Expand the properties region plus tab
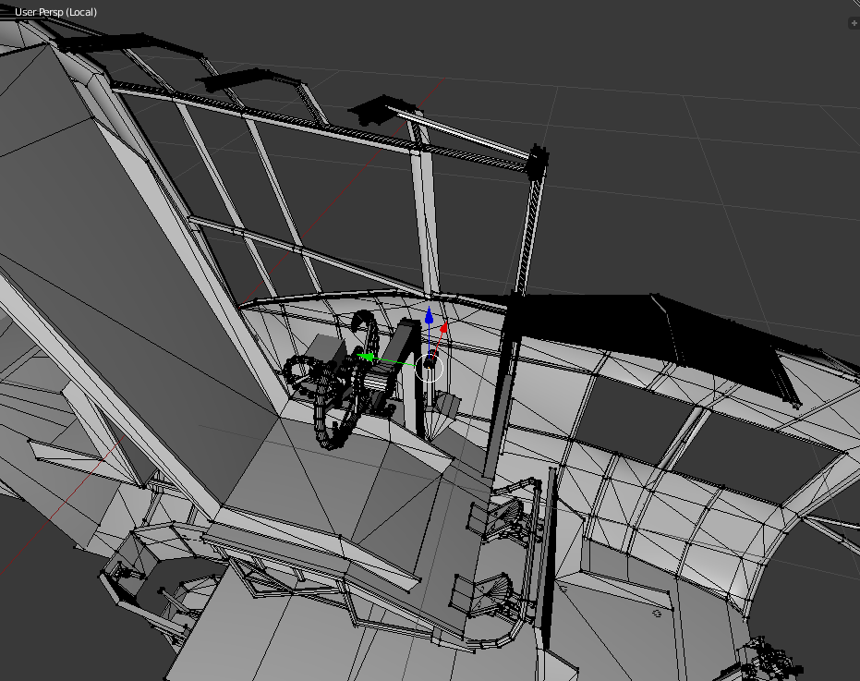860x681 pixels. (854, 22)
